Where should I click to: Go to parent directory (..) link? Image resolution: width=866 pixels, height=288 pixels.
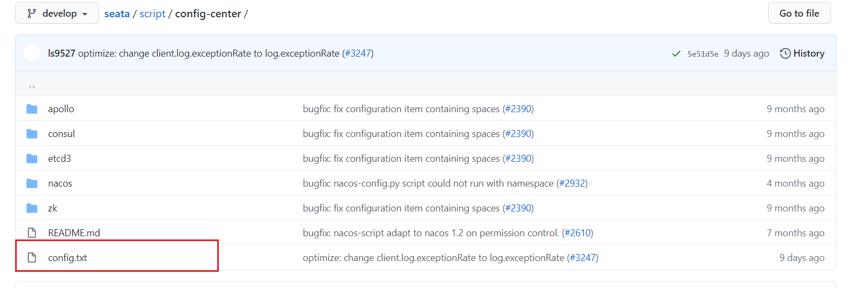coord(32,85)
